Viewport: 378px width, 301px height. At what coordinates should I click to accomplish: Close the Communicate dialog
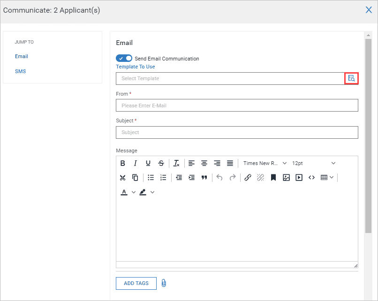[369, 10]
